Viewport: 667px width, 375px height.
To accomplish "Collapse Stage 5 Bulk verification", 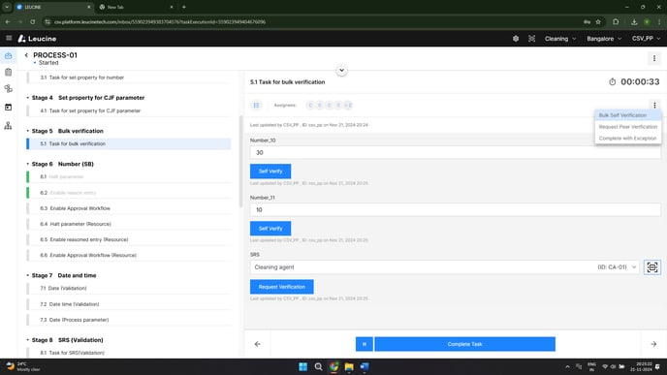I will click(28, 131).
